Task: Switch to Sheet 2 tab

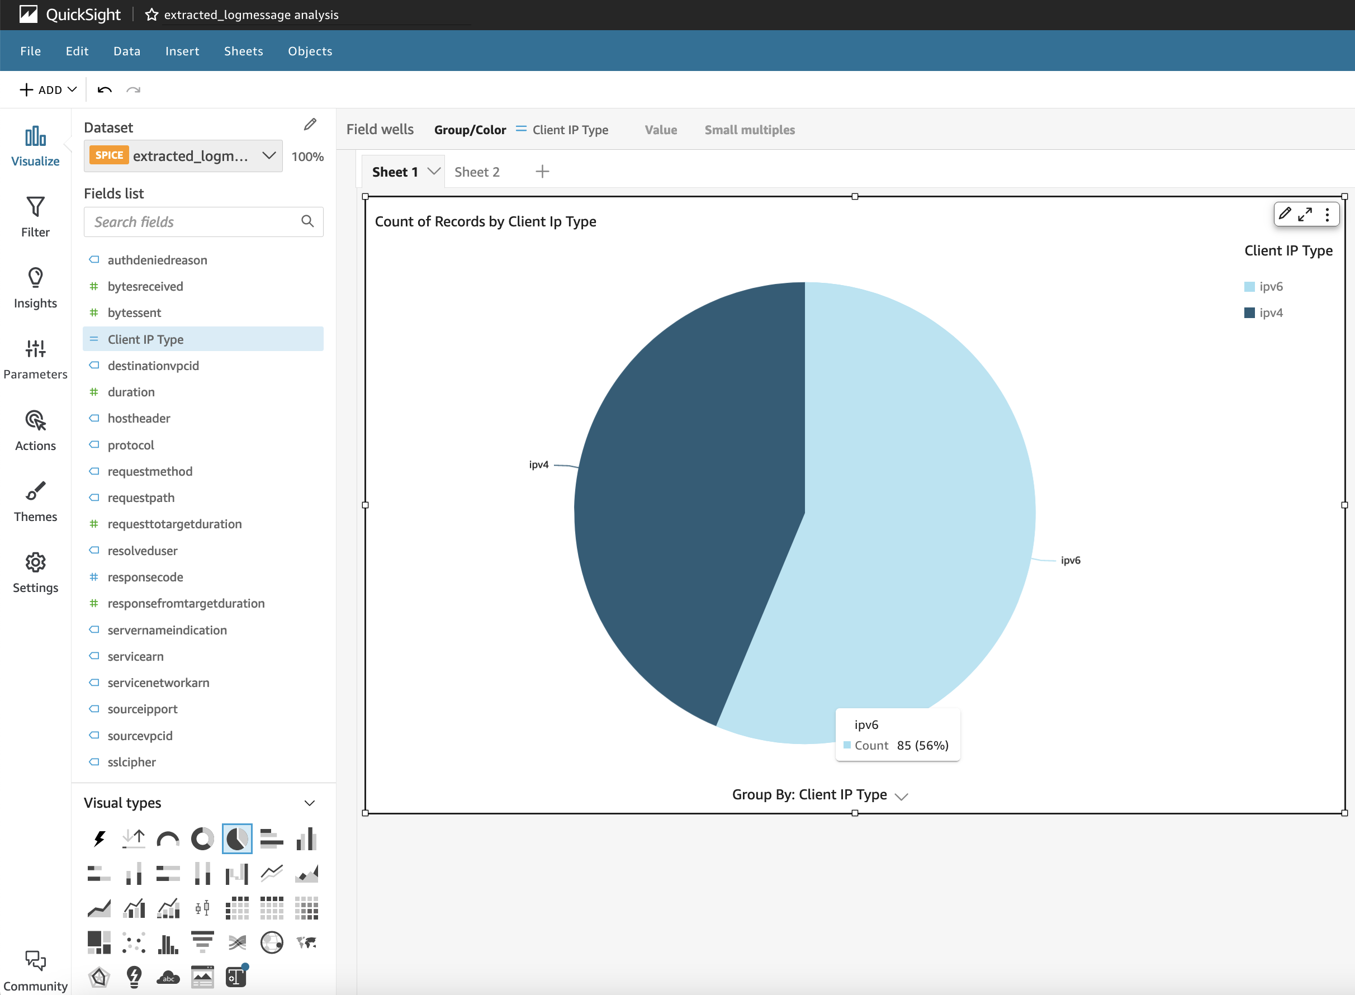Action: tap(477, 172)
